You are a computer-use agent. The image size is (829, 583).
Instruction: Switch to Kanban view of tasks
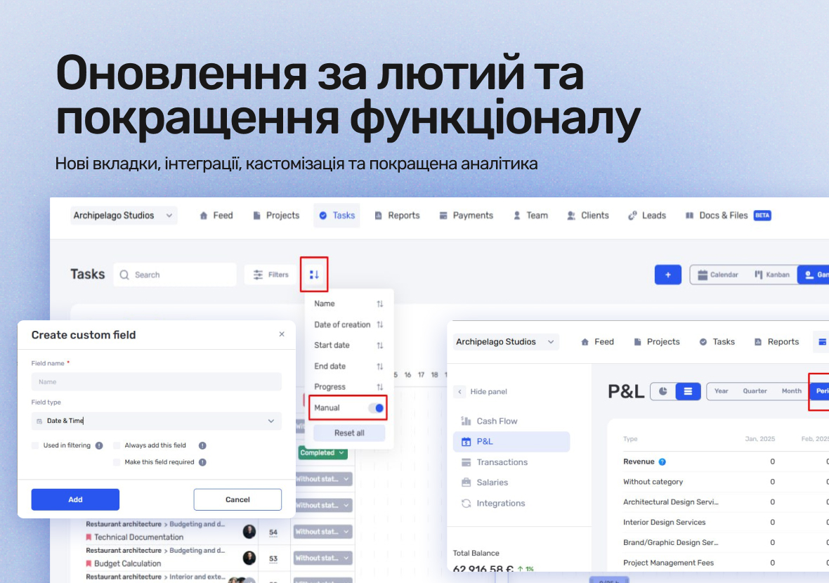pyautogui.click(x=772, y=275)
